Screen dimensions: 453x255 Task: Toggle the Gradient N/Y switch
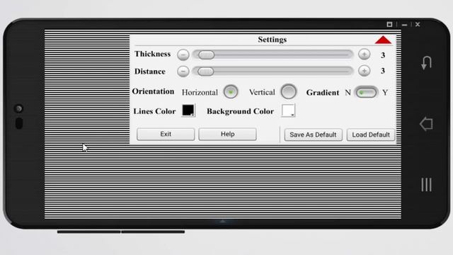coord(366,93)
